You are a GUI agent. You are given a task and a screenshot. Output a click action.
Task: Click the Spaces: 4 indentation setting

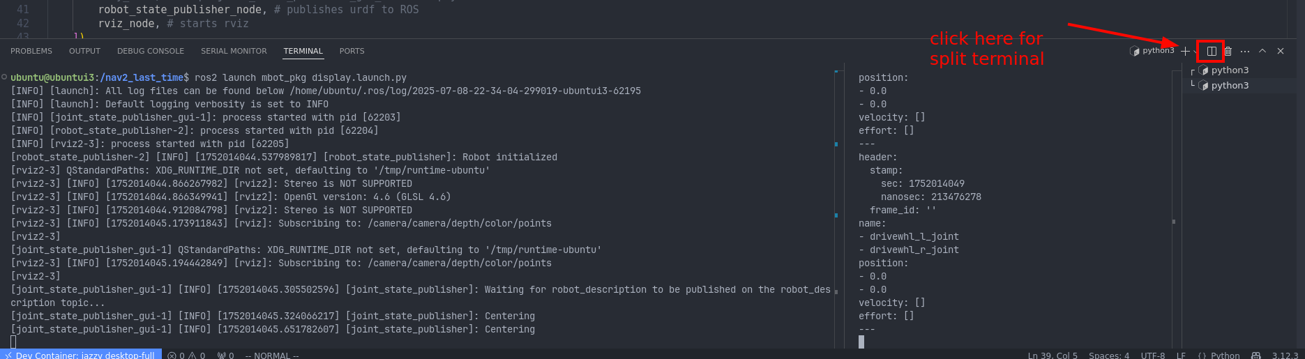tap(1109, 355)
